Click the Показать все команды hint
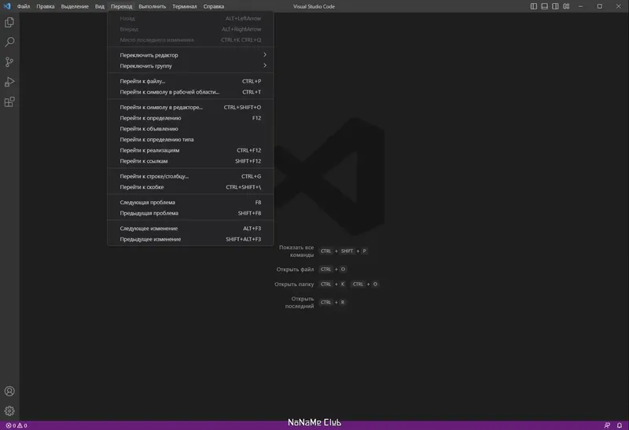The image size is (629, 430). [296, 251]
